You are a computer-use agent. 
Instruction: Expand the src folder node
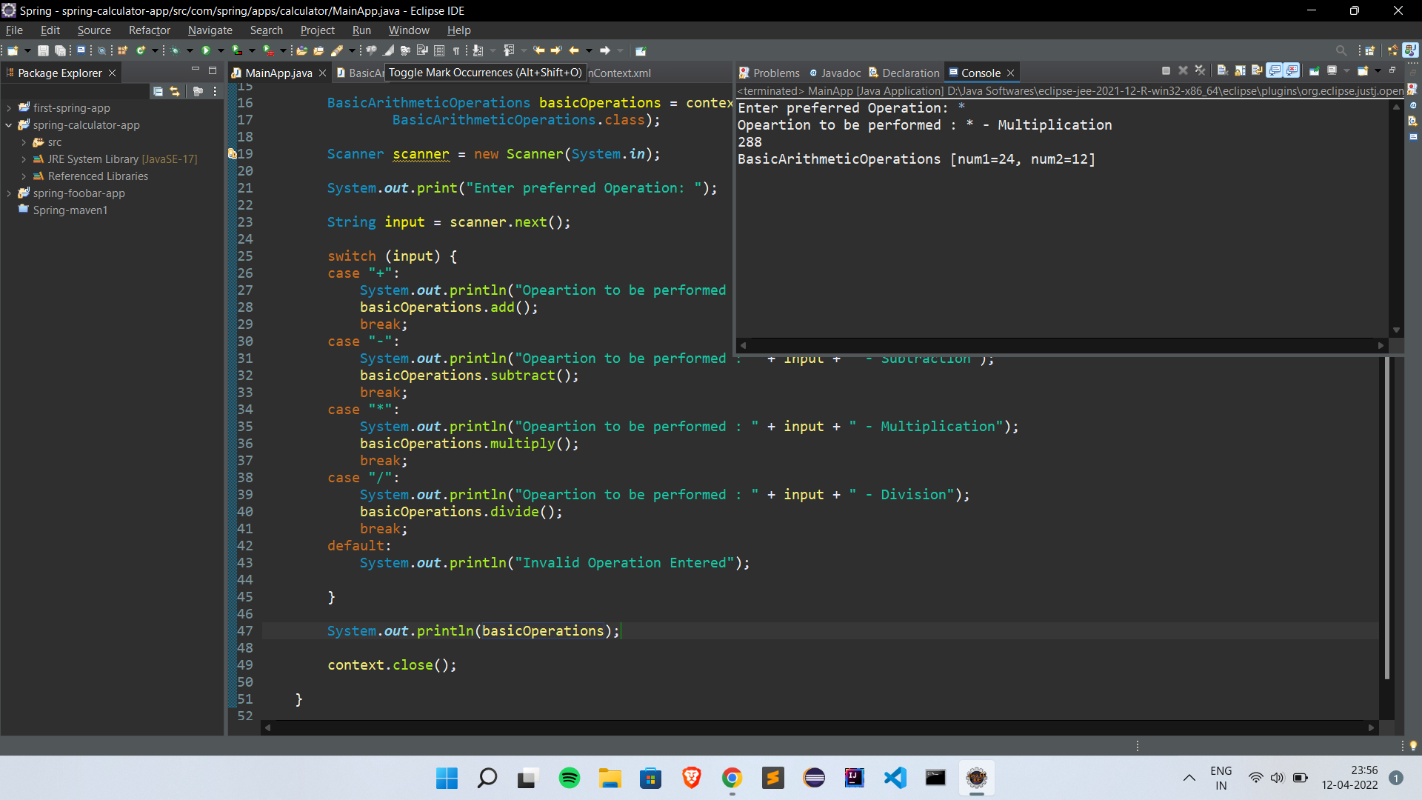[x=24, y=142]
